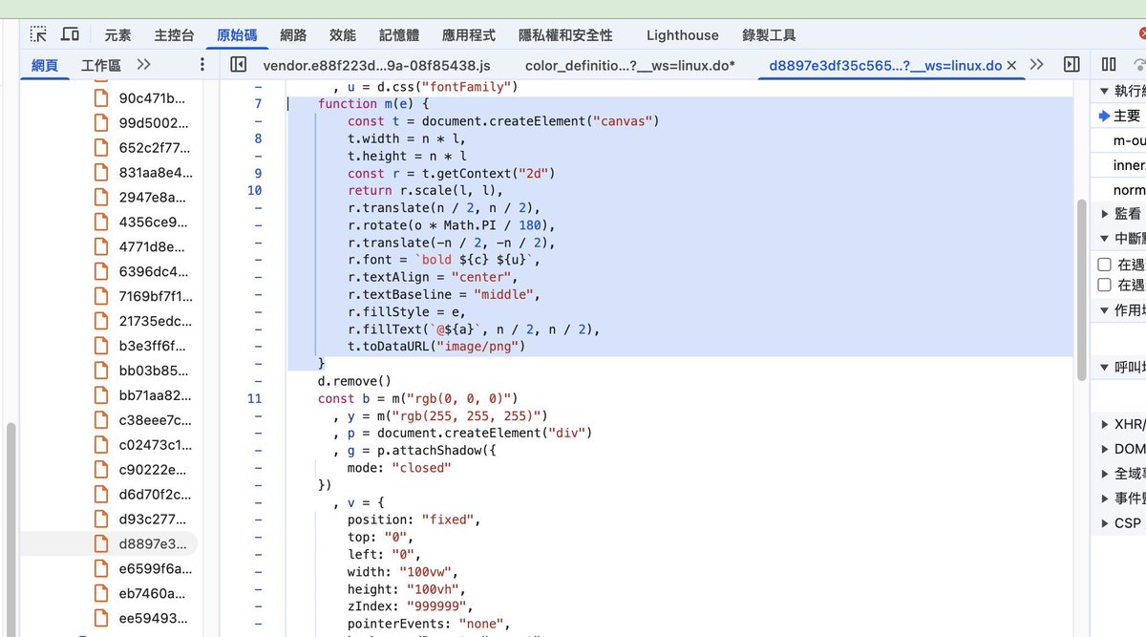1146x637 pixels.
Task: Click file icon beside 652c2f77…
Action: (101, 147)
